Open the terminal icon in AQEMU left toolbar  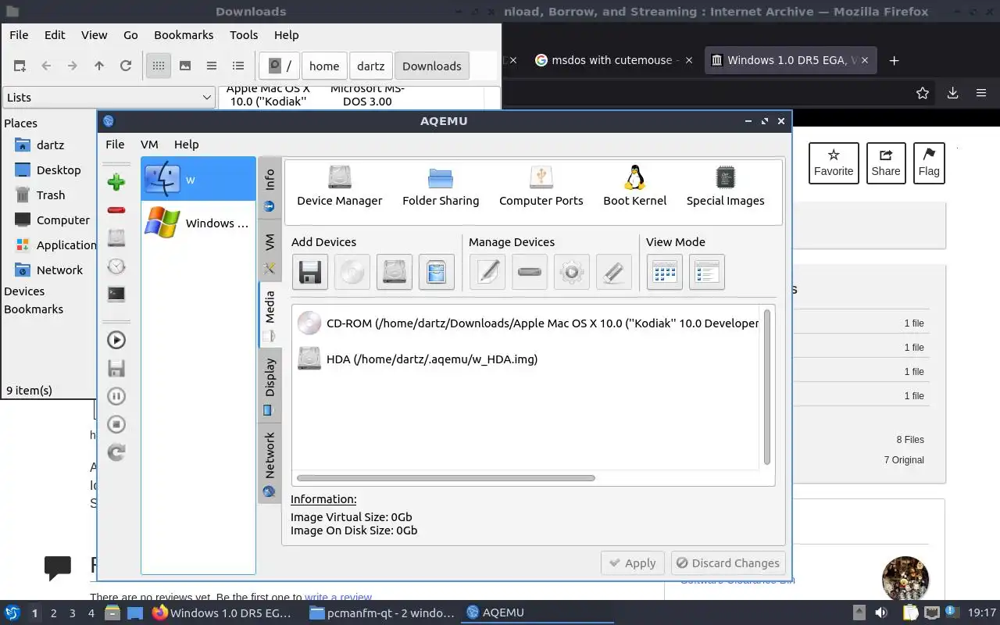click(116, 295)
